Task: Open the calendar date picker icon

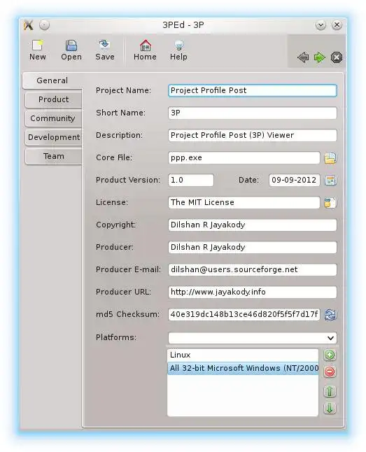Action: (330, 181)
